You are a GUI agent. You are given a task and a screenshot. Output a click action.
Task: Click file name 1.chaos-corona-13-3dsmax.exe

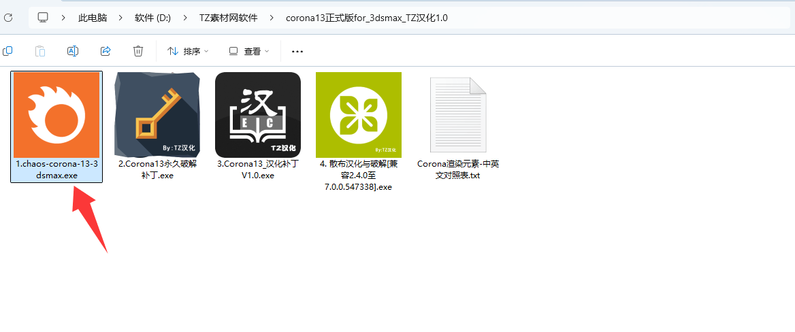coord(56,170)
